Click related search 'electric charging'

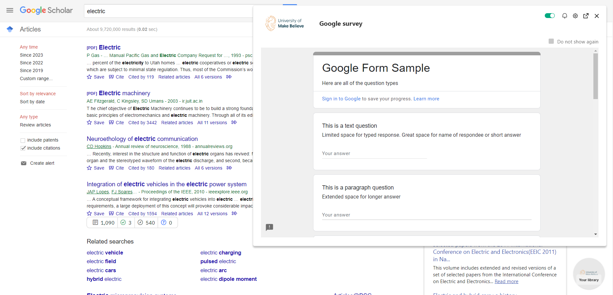click(221, 253)
